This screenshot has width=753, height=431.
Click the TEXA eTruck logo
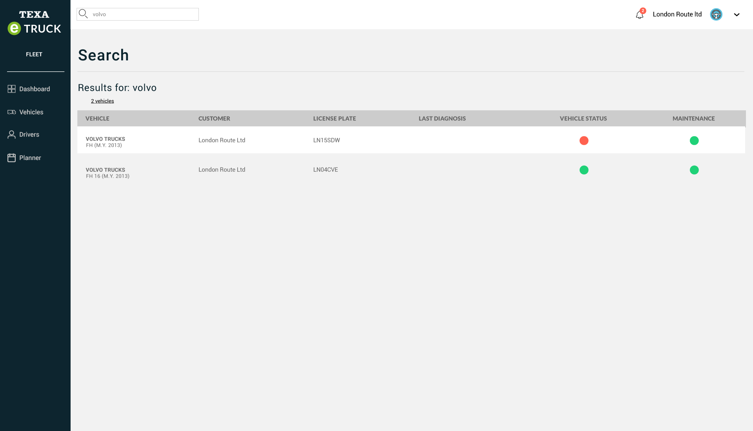coord(34,23)
